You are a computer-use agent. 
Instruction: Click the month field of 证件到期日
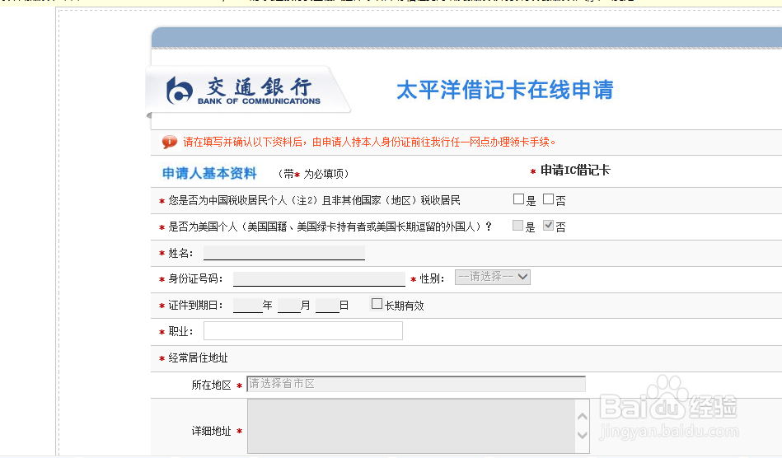(288, 305)
